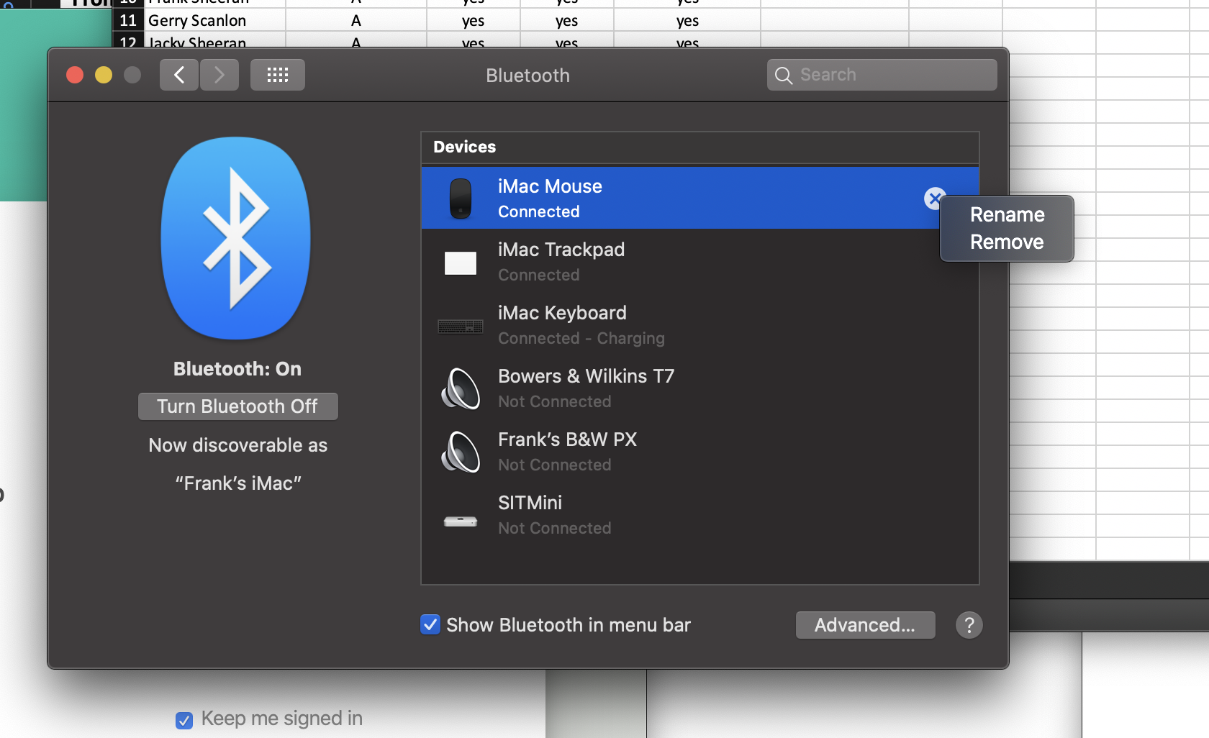Image resolution: width=1209 pixels, height=738 pixels.
Task: Select the Bowers & Wilkins T7 row
Action: (700, 388)
